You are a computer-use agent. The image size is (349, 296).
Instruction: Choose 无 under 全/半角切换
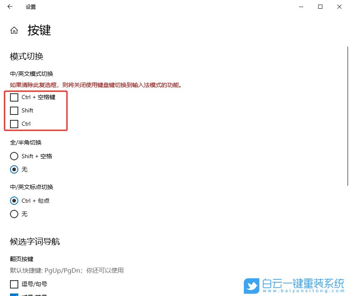pos(14,169)
